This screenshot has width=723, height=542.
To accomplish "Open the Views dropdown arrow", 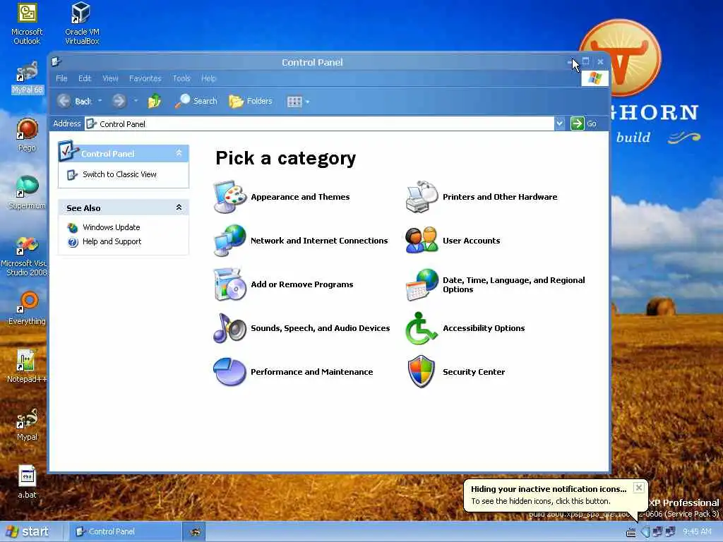I will click(307, 102).
